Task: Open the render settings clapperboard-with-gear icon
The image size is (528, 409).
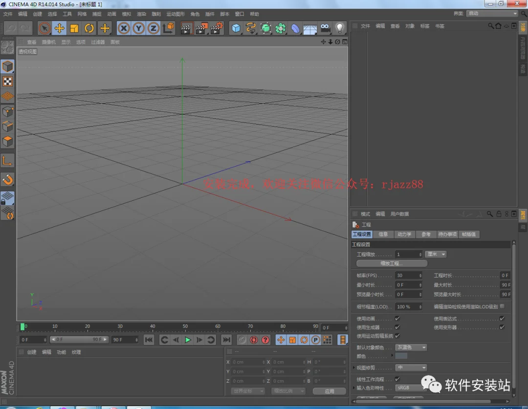Action: [217, 28]
